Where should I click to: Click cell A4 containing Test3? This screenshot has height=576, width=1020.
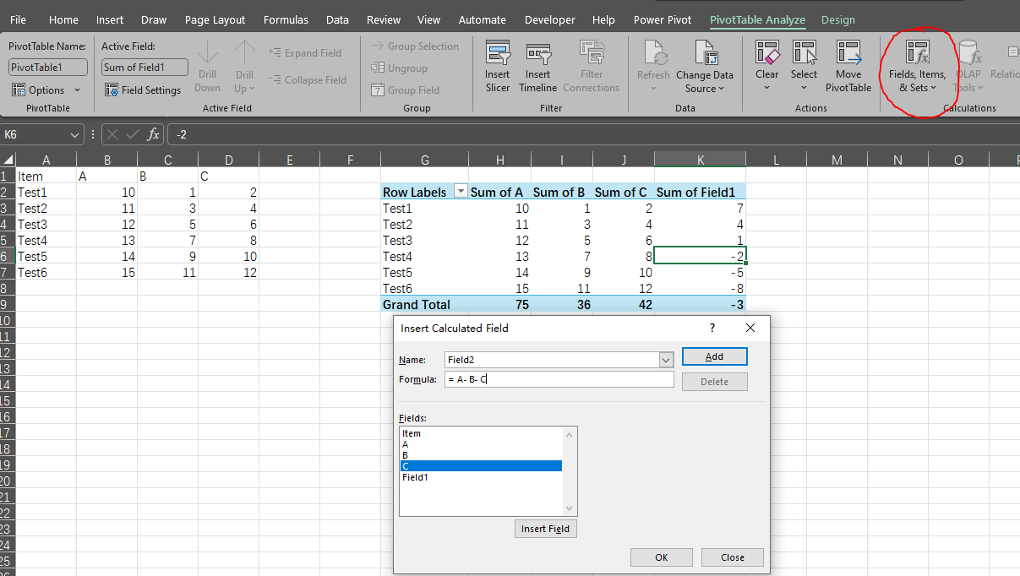click(46, 225)
